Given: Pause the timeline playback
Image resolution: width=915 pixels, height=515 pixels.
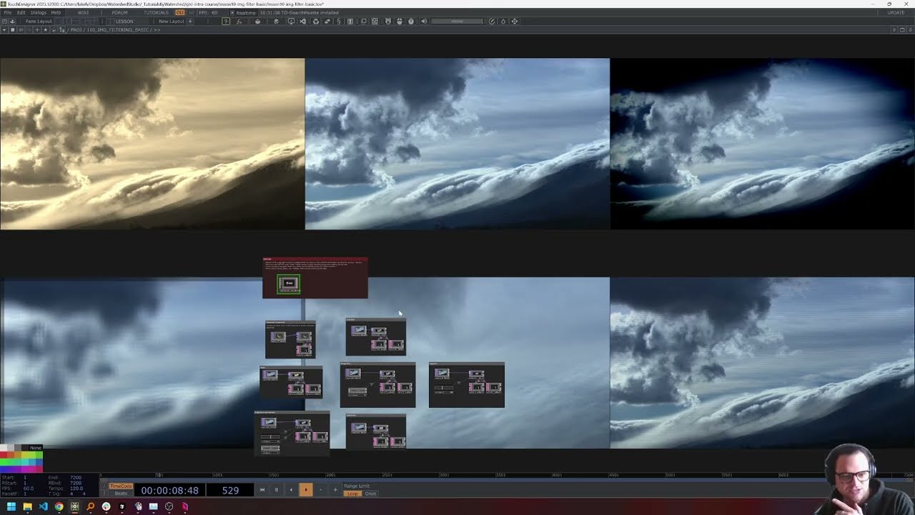Looking at the screenshot, I should click(276, 490).
